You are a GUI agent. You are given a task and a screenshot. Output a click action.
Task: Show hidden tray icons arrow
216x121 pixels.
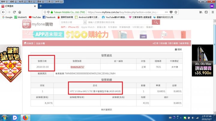click(181, 118)
